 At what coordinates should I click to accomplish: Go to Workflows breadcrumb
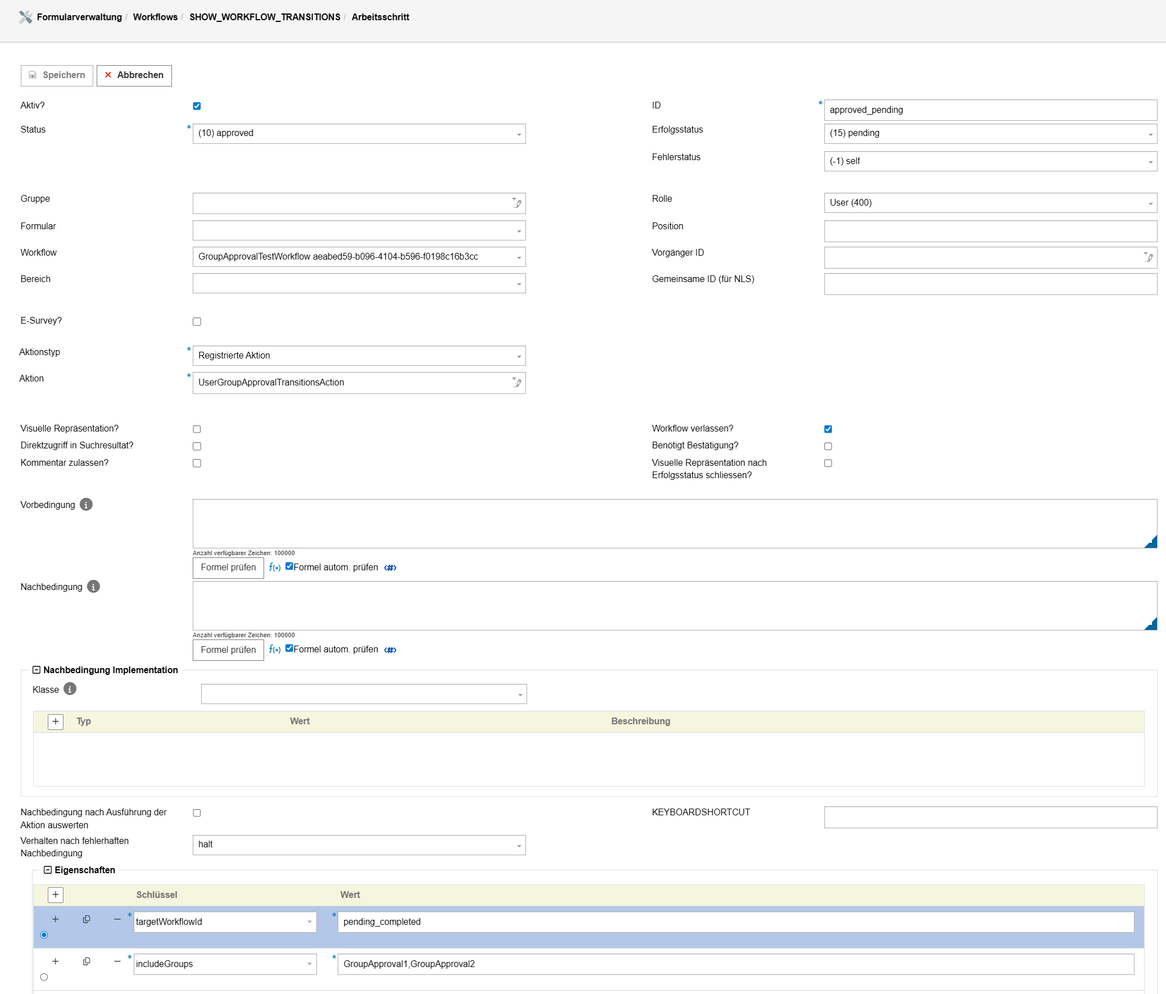tap(155, 17)
